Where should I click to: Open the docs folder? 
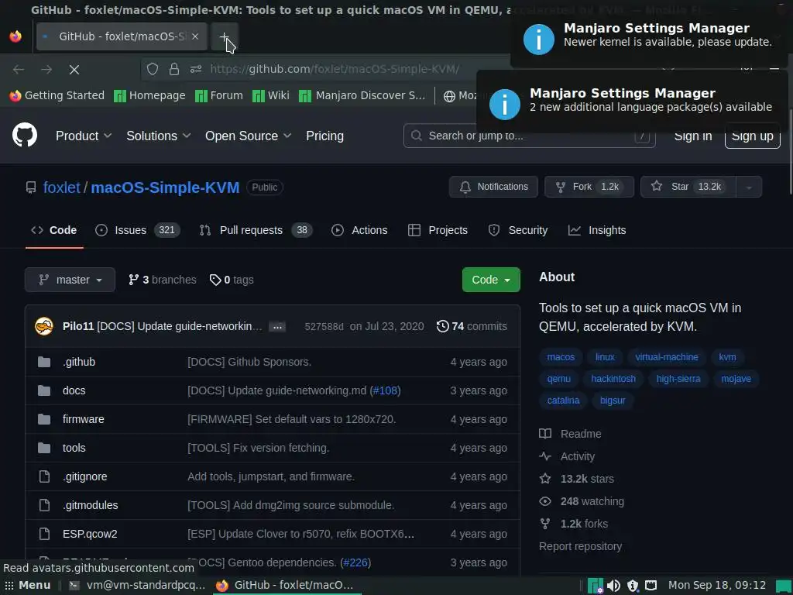click(74, 390)
